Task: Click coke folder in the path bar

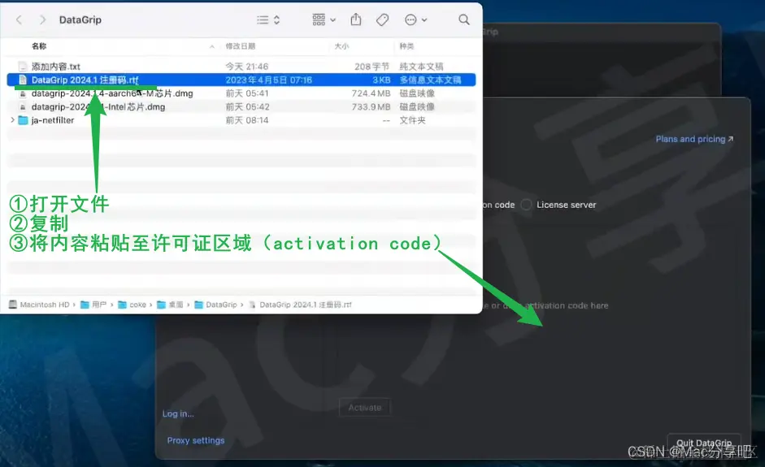Action: pos(133,305)
